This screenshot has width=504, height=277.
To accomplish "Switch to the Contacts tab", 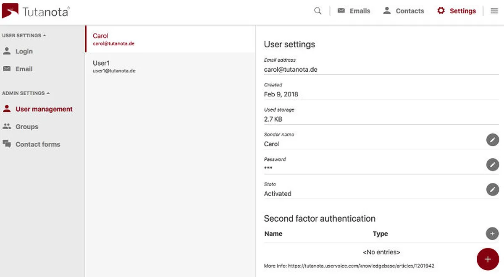I will click(x=403, y=11).
